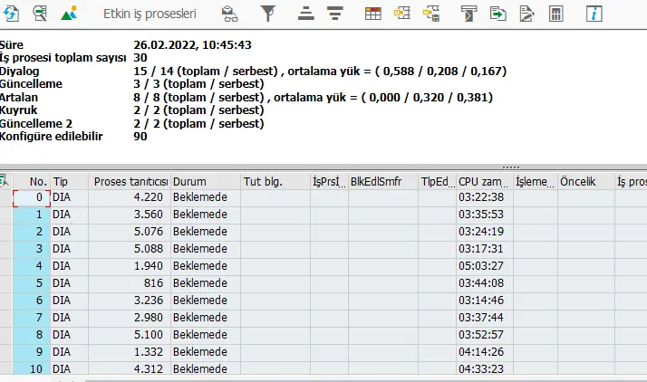647x382 pixels.
Task: Click the select-all icon at table corner
Action: 5,181
